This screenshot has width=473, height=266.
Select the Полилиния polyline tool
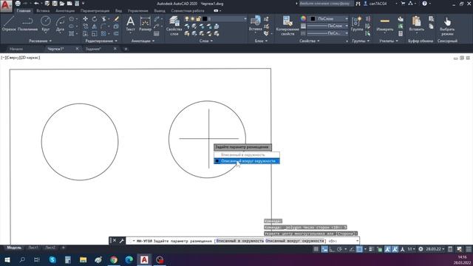tap(27, 24)
